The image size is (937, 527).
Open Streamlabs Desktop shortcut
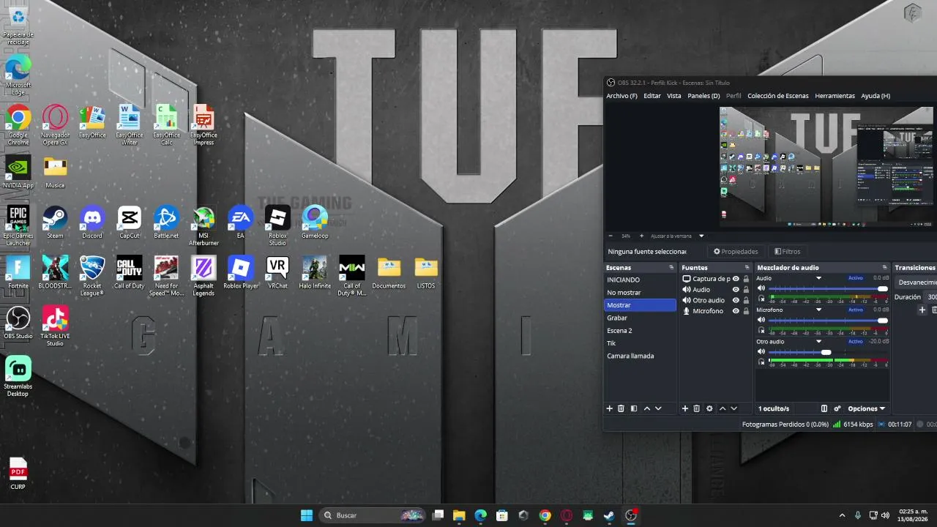[x=18, y=376]
